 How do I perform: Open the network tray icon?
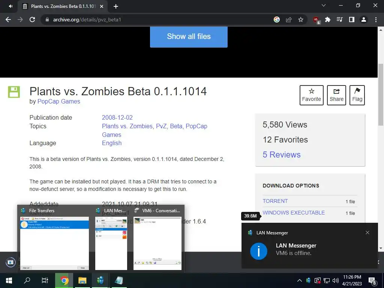327,280
